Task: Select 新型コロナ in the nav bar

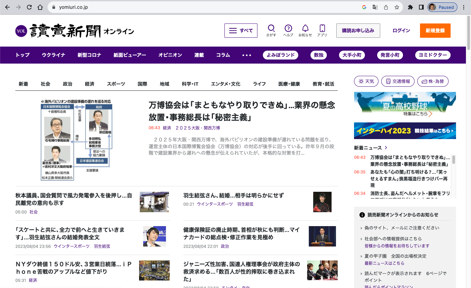Action: tap(89, 55)
